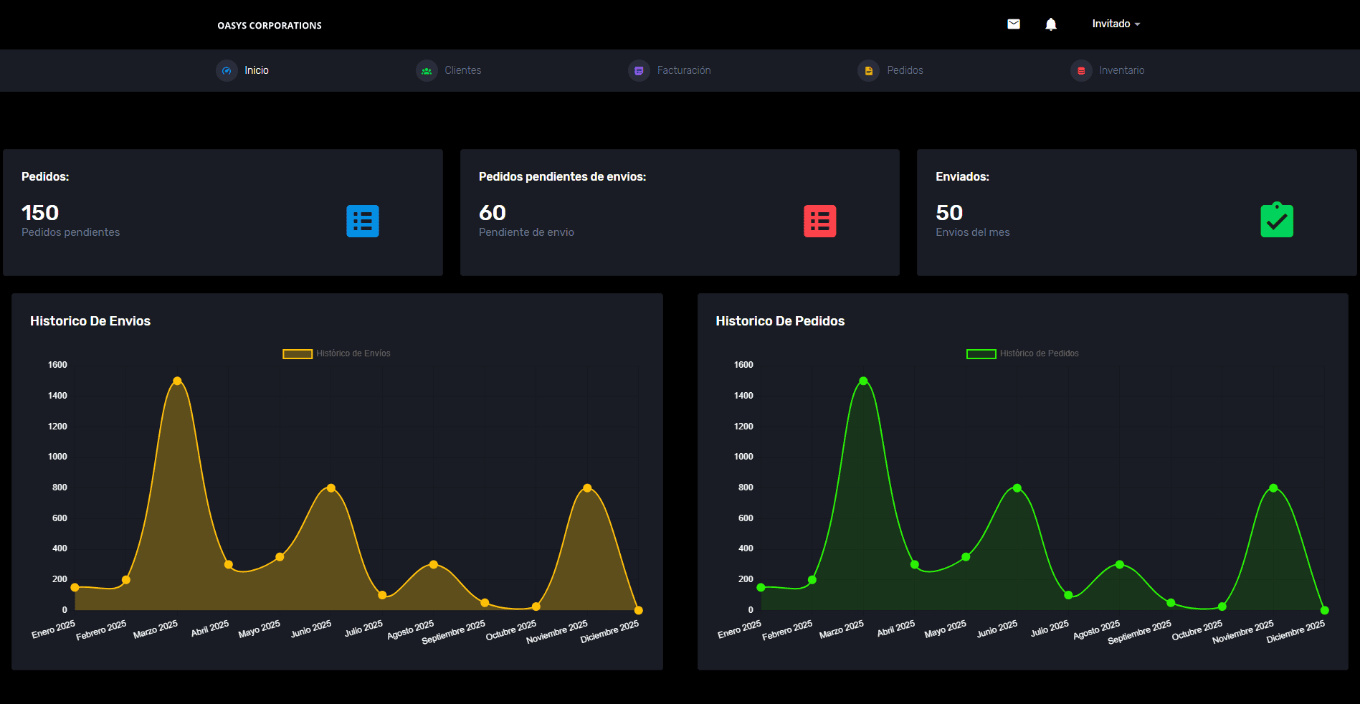
Task: Click the red pending shipments list icon
Action: (819, 221)
